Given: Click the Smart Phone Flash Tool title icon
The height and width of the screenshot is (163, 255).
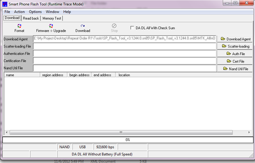Looking at the screenshot, I should [5, 4].
